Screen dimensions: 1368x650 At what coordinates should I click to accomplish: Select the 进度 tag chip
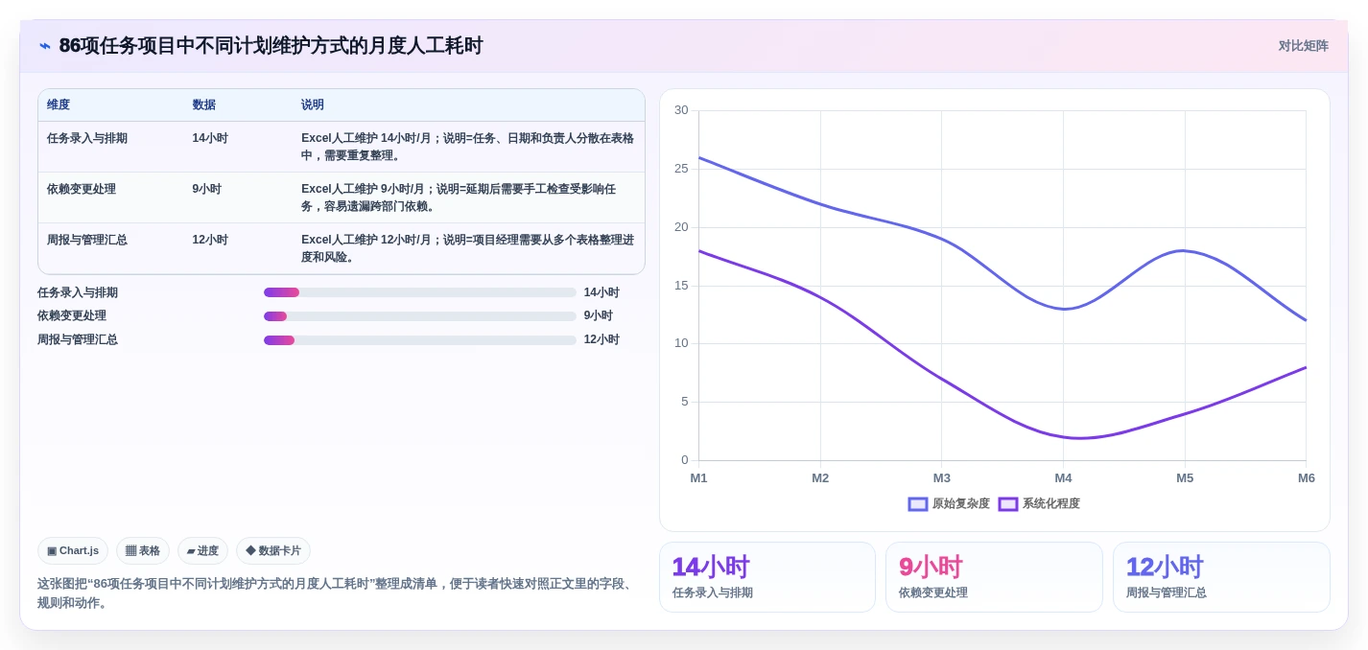coord(202,550)
